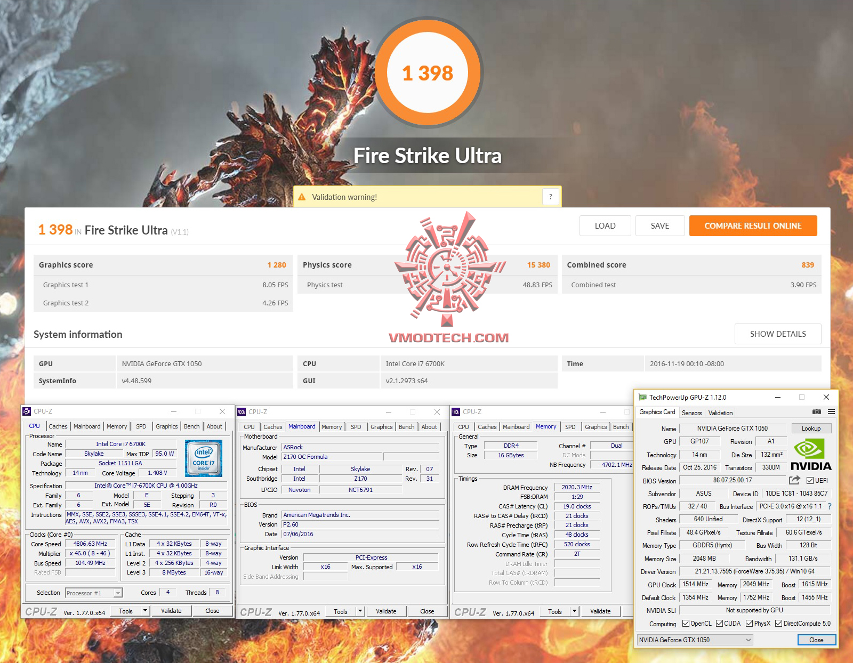Viewport: 853px width, 663px height.
Task: Click Validate in the Mainboard CPU-Z window
Action: tap(386, 611)
